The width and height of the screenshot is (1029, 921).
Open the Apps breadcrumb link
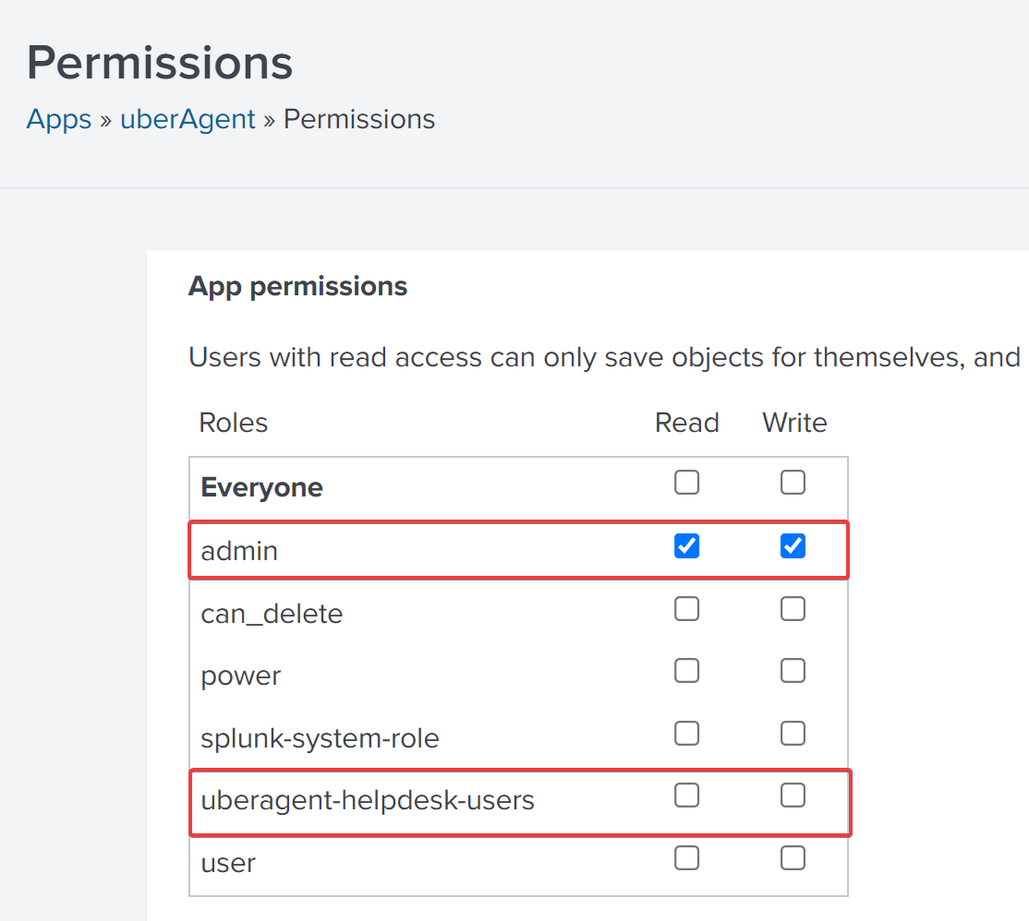point(59,120)
